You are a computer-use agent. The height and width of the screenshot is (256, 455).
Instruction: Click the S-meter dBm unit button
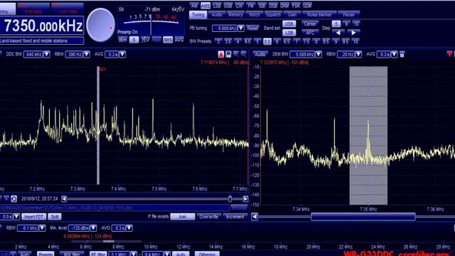(122, 40)
